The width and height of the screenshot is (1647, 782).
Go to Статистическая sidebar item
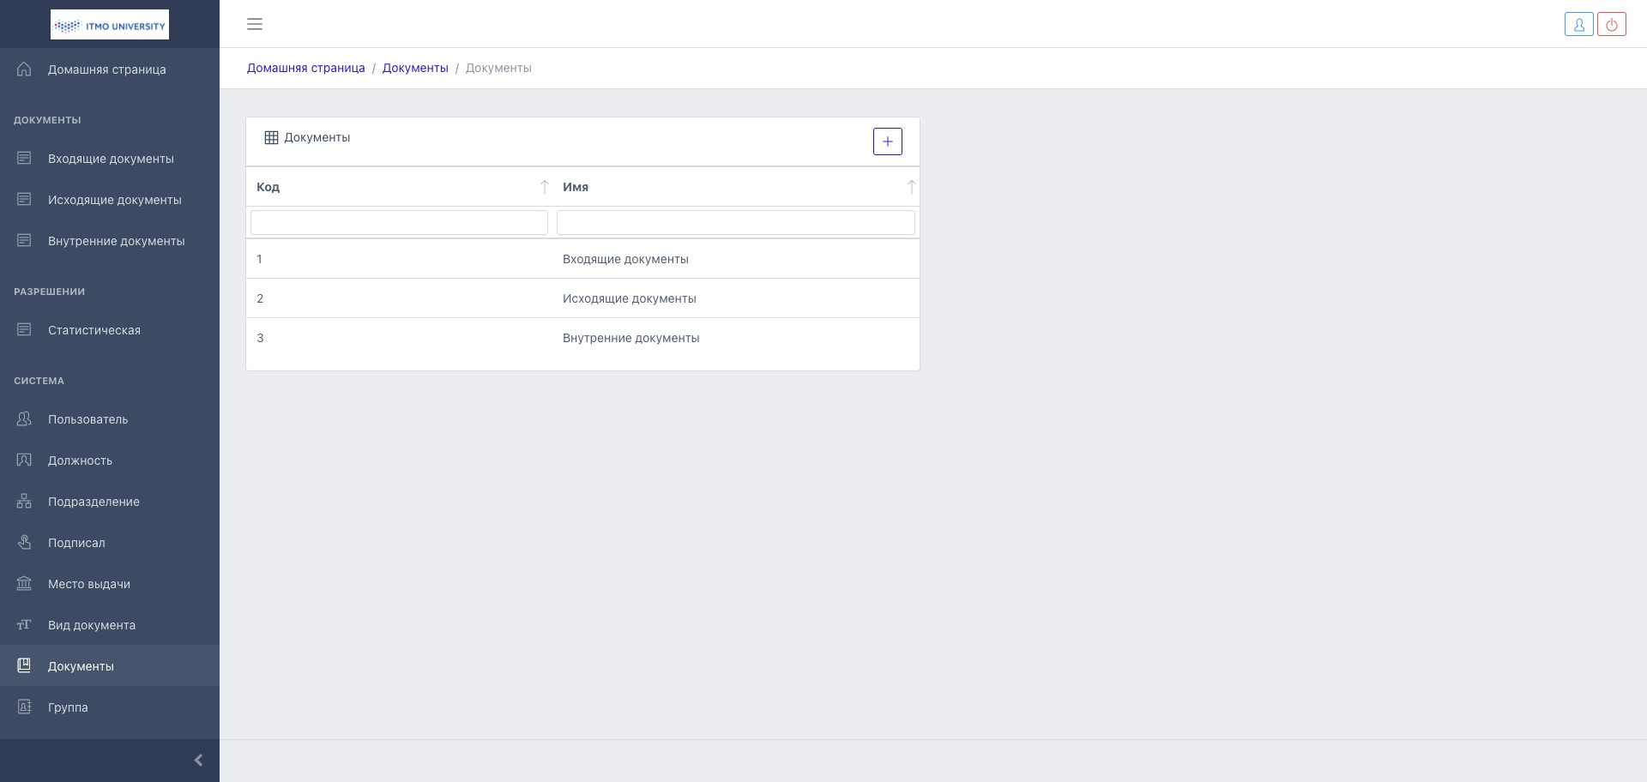94,330
